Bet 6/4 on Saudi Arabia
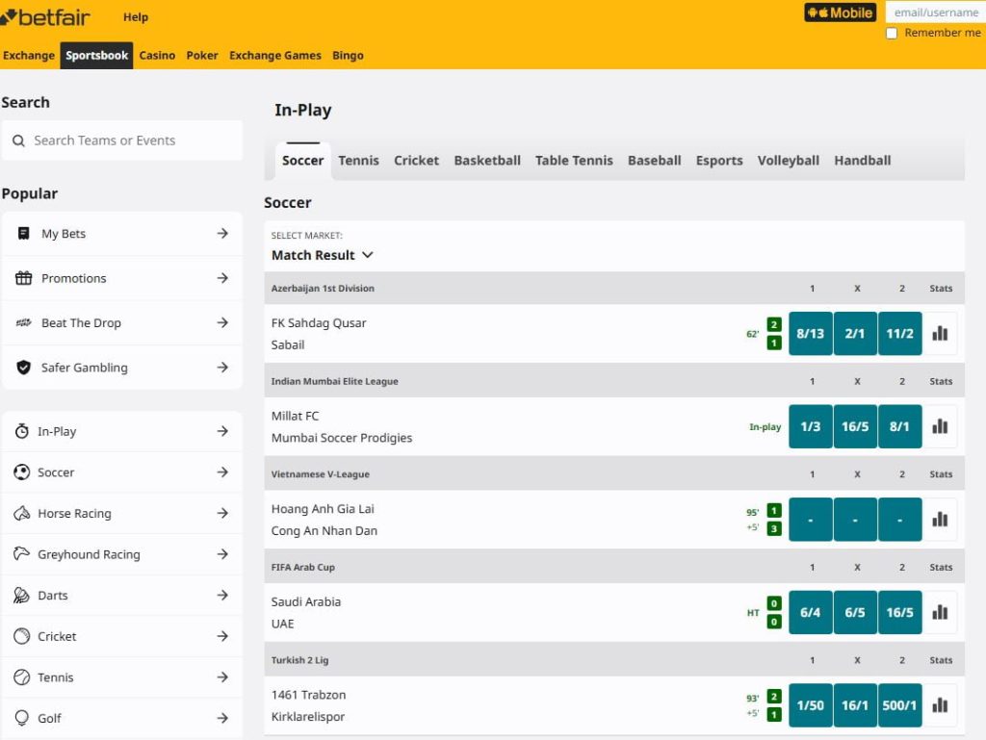This screenshot has width=986, height=740. point(810,612)
